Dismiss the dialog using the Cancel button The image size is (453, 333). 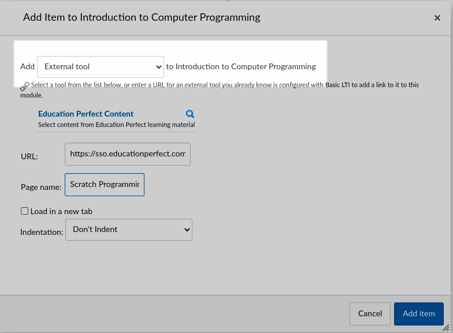coord(370,314)
